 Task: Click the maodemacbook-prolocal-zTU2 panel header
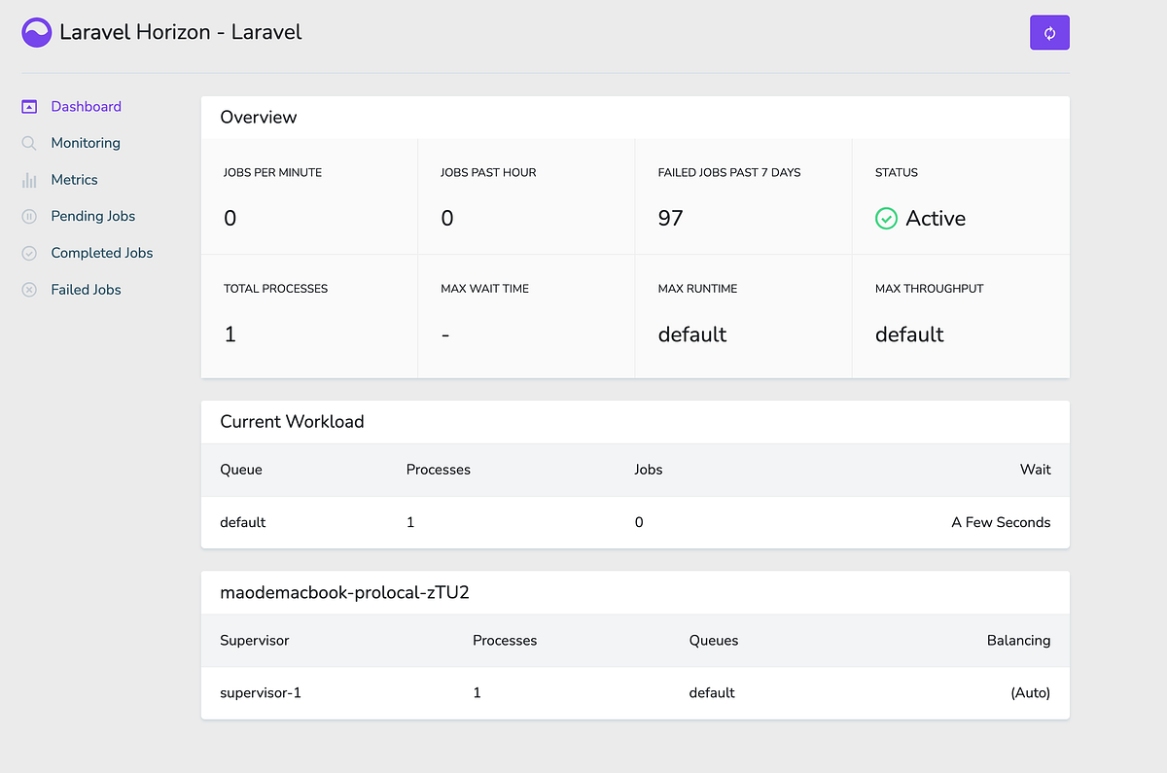342,592
